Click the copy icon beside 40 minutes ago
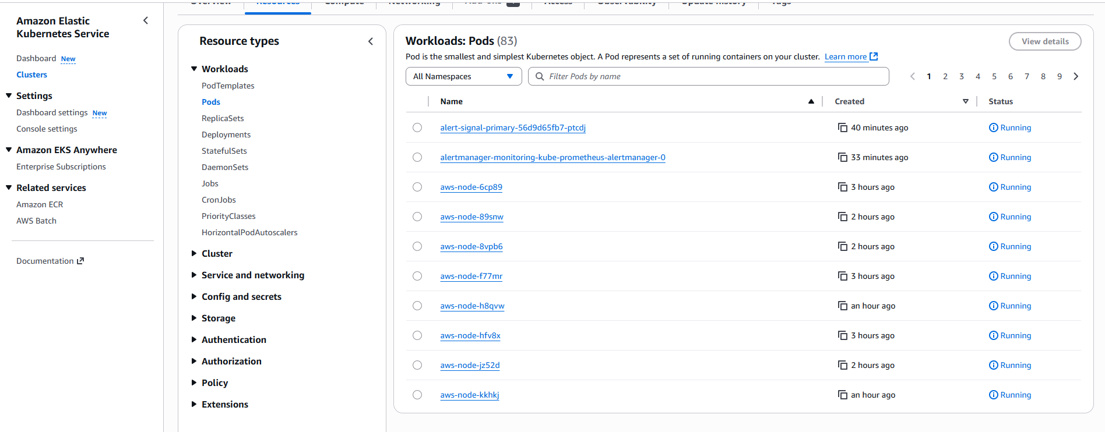 [842, 128]
